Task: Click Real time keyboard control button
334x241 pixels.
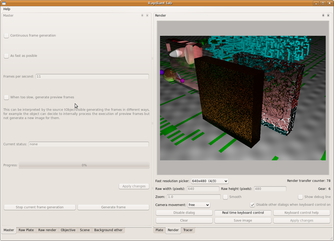Action: pyautogui.click(x=243, y=213)
